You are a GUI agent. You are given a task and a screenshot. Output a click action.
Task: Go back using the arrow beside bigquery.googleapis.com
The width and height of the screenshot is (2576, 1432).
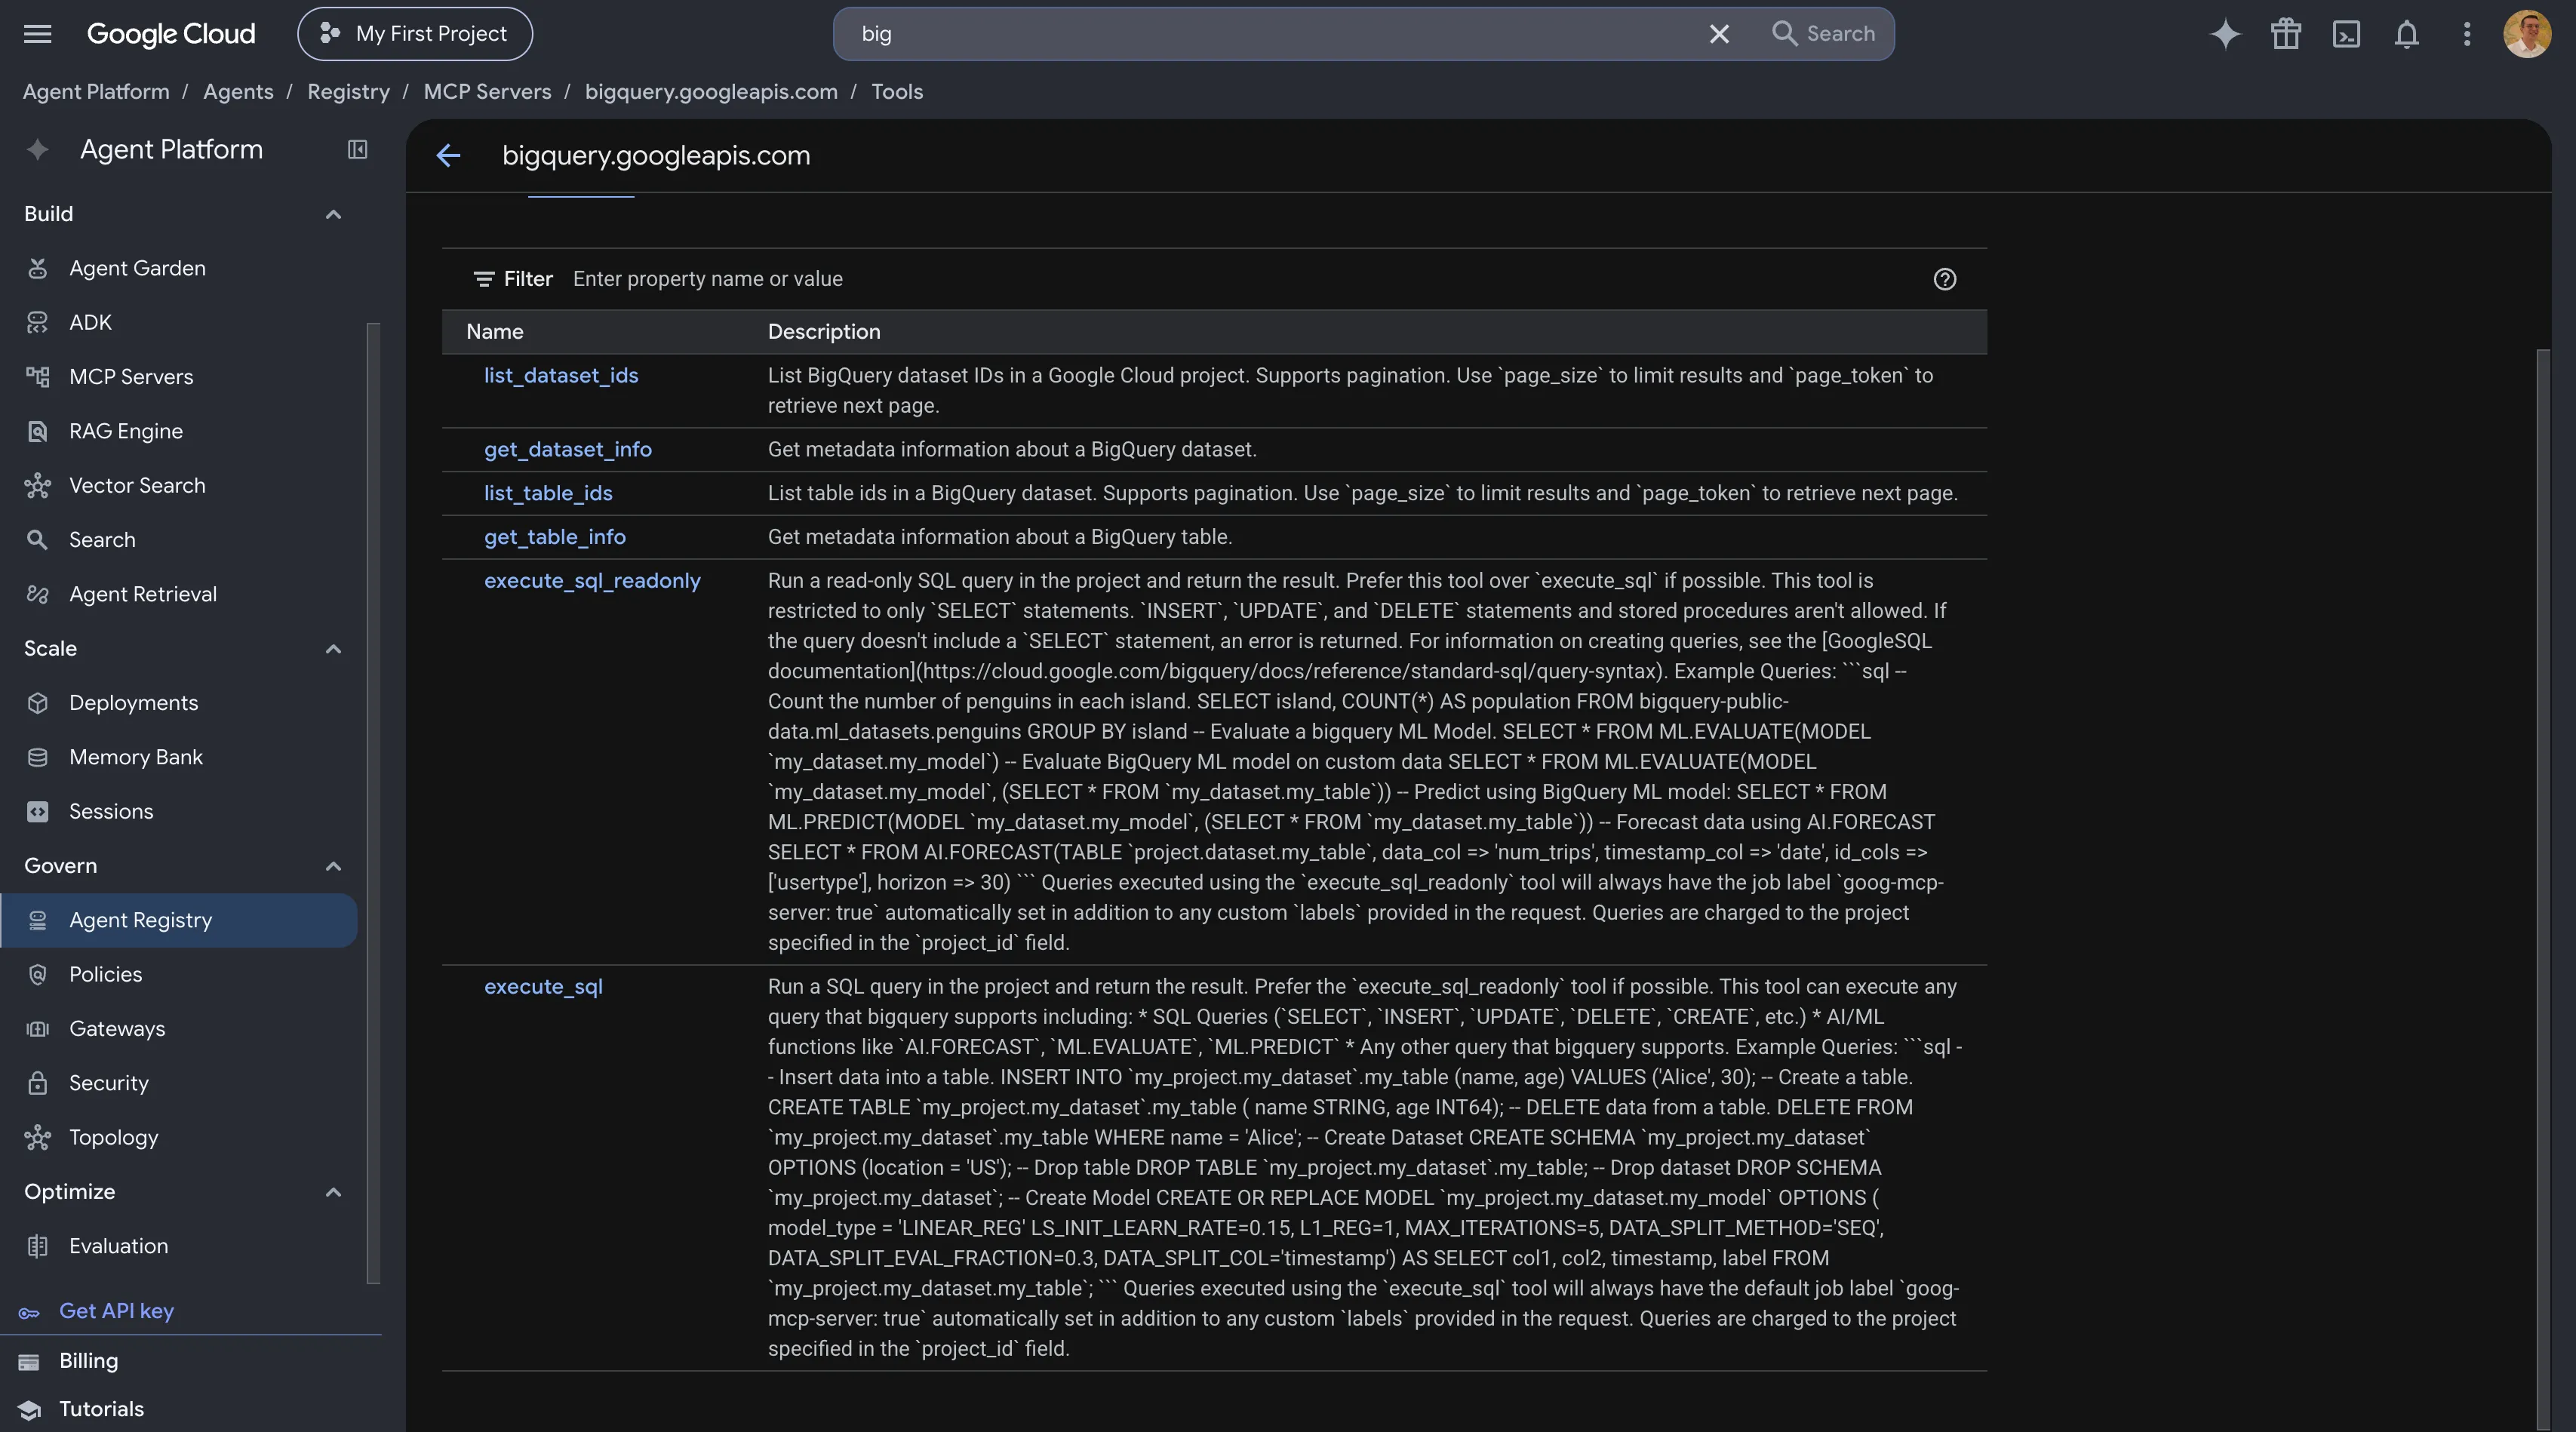click(x=448, y=155)
